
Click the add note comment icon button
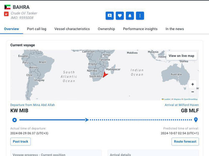(x=110, y=15)
